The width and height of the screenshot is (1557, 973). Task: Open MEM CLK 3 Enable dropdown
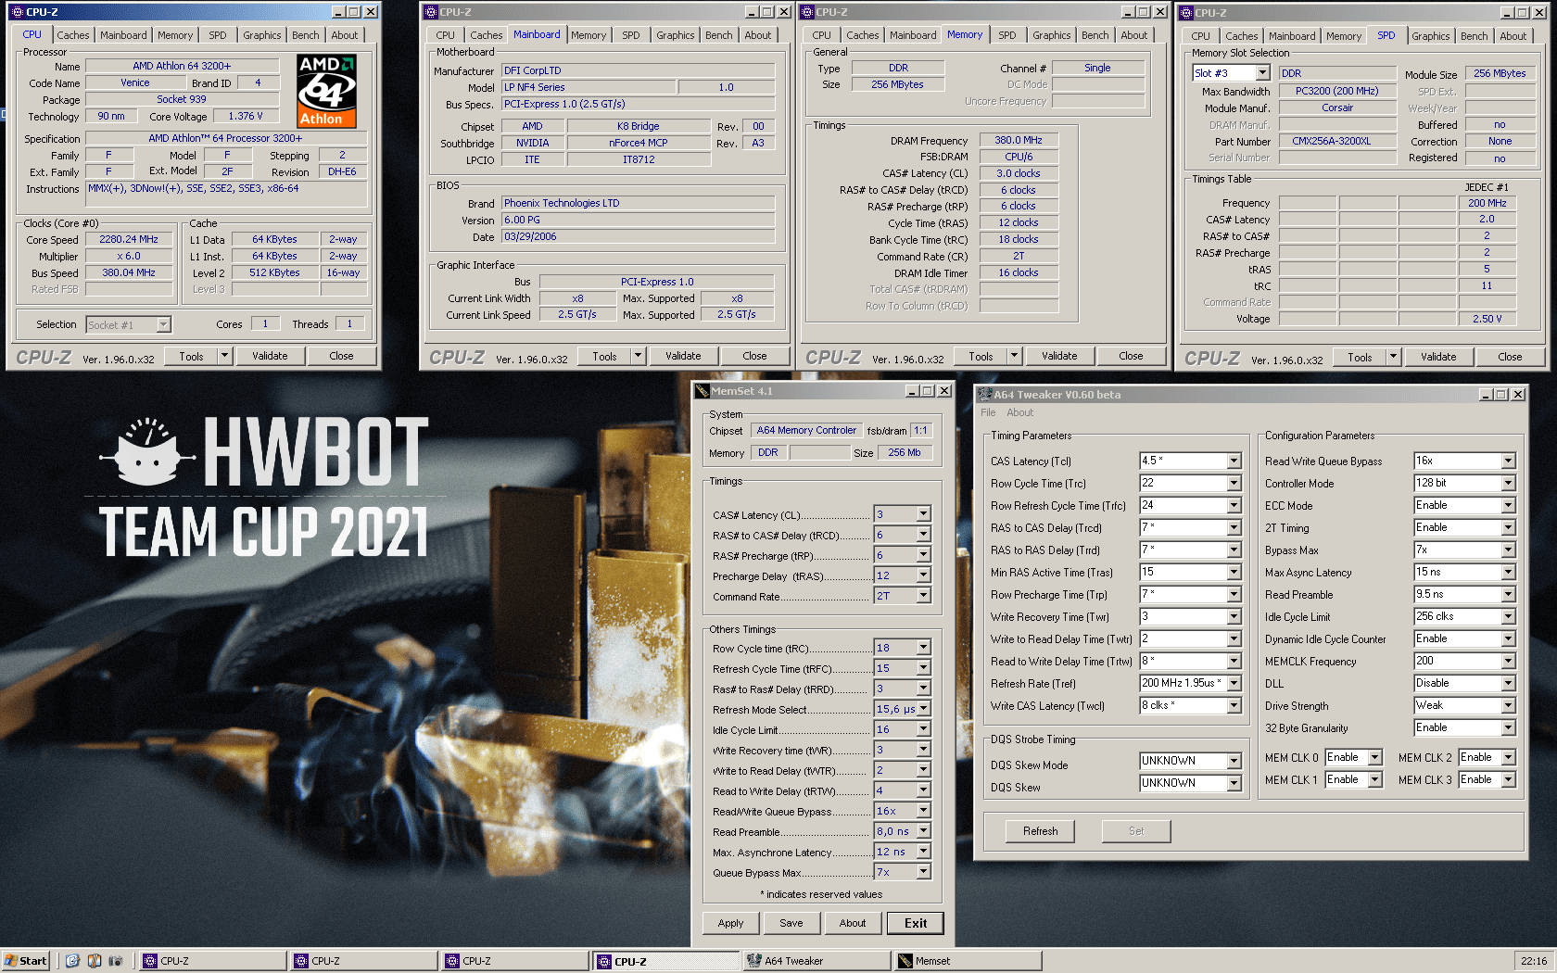1508,779
